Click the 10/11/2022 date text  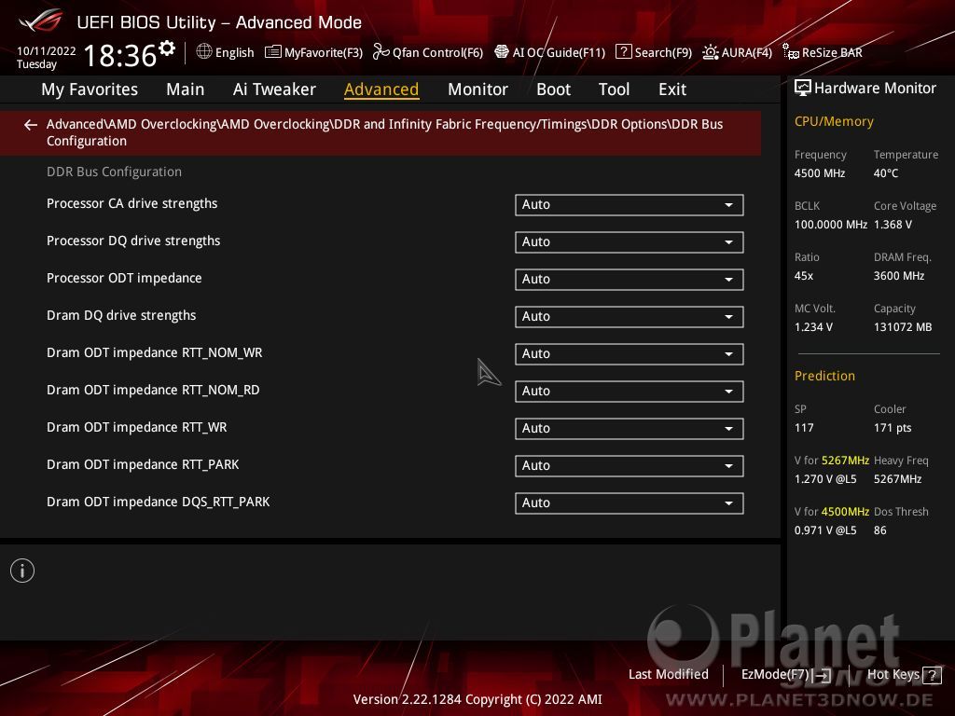[x=47, y=50]
